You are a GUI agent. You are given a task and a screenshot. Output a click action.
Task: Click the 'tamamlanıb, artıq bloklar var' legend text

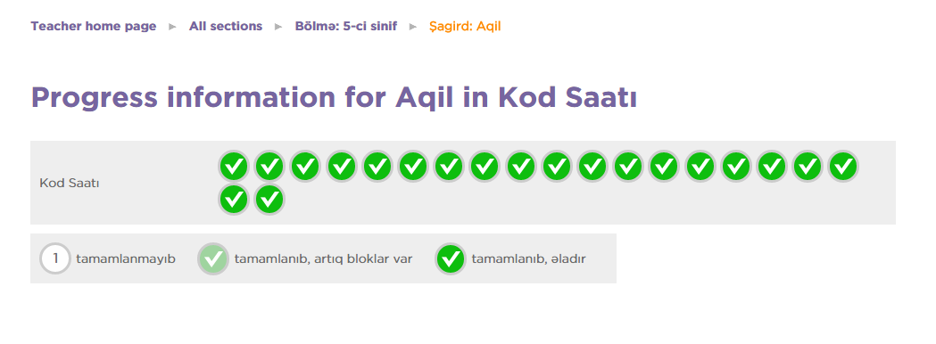[323, 259]
